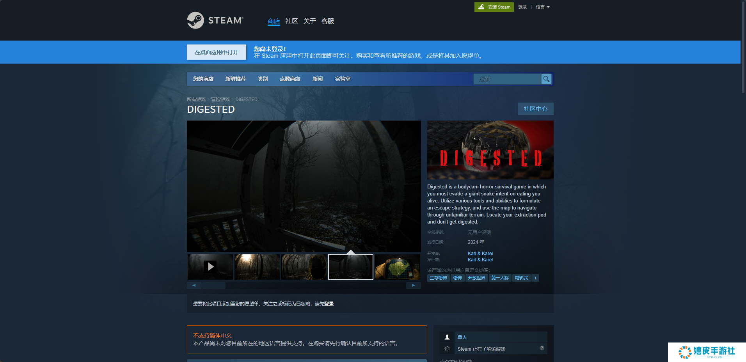Screen dimensions: 746x362
Task: Go to the 社区 community tab
Action: click(291, 21)
